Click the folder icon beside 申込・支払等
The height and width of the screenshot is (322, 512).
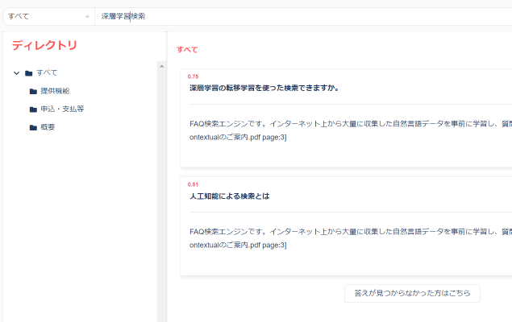[33, 109]
